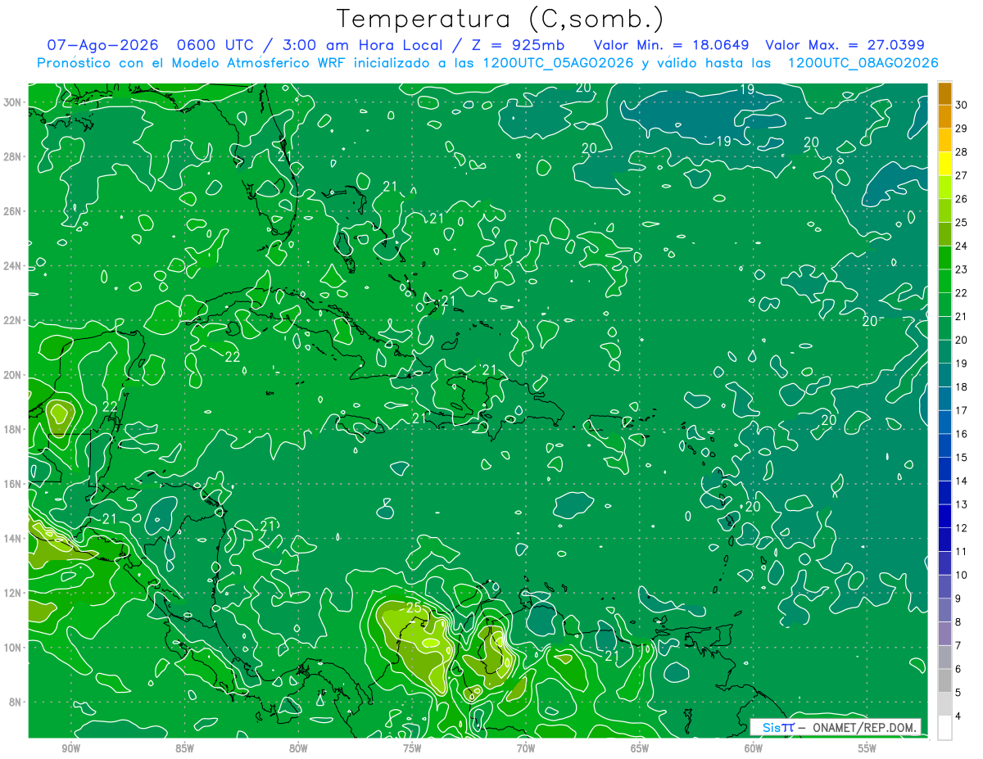
Task: Click the title "Temperatura (C,somb.)"
Action: pyautogui.click(x=501, y=20)
